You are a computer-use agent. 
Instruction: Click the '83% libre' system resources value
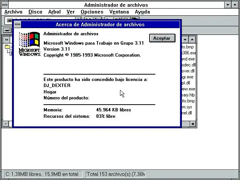click(106, 116)
